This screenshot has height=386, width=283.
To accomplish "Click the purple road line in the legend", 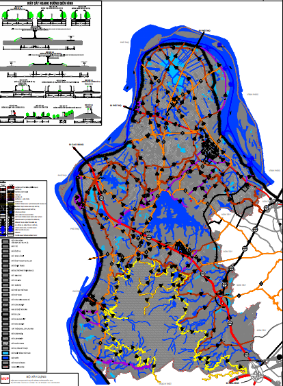I will click(x=10, y=200).
